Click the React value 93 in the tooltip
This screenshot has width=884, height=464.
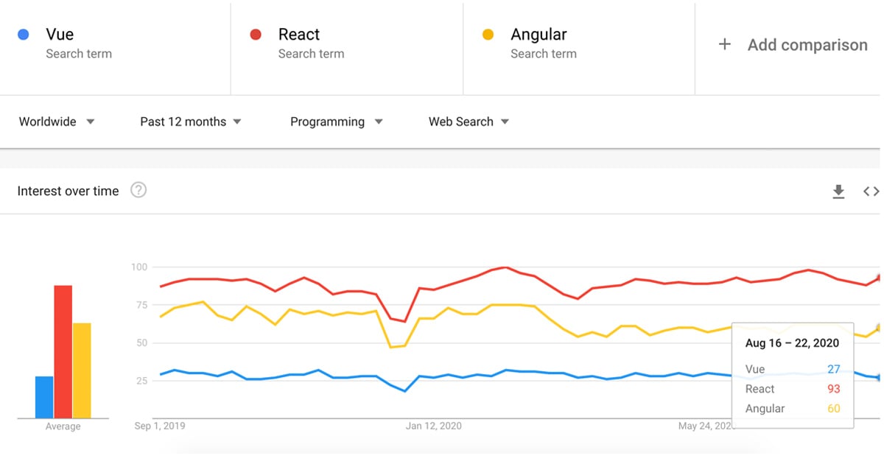[x=833, y=389]
